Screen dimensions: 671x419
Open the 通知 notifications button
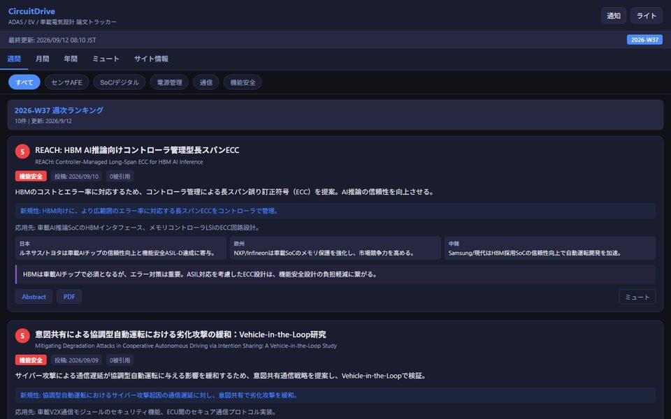(613, 16)
